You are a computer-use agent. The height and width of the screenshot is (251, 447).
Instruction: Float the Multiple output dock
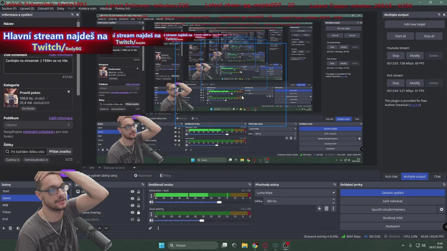(x=439, y=15)
